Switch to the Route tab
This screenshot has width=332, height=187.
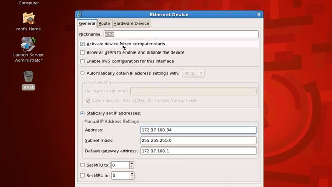(104, 23)
